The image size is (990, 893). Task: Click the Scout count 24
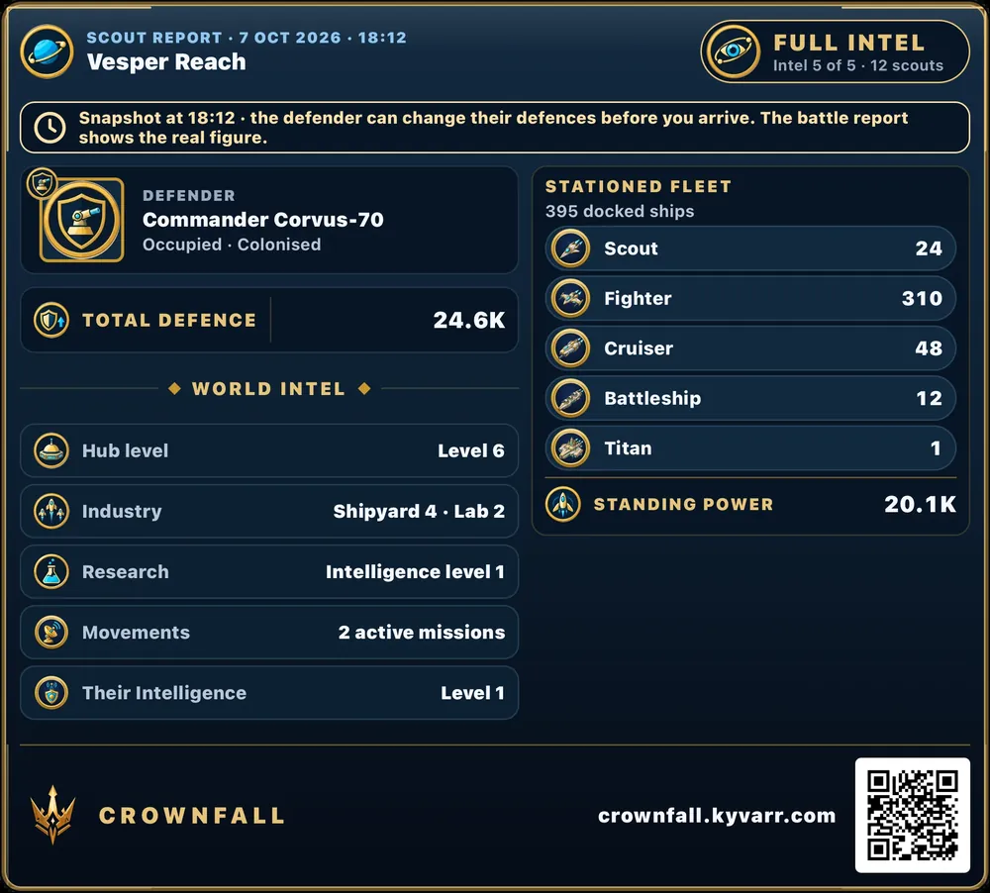coord(929,248)
